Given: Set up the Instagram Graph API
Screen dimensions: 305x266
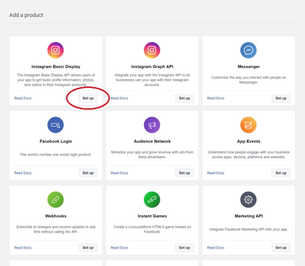Looking at the screenshot, I should 185,98.
